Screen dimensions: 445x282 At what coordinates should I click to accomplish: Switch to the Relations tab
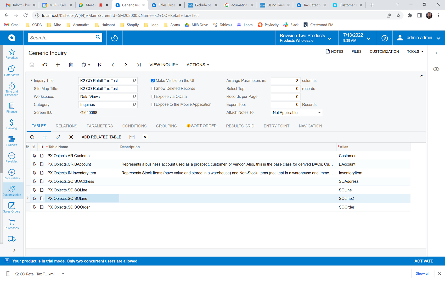tap(66, 126)
